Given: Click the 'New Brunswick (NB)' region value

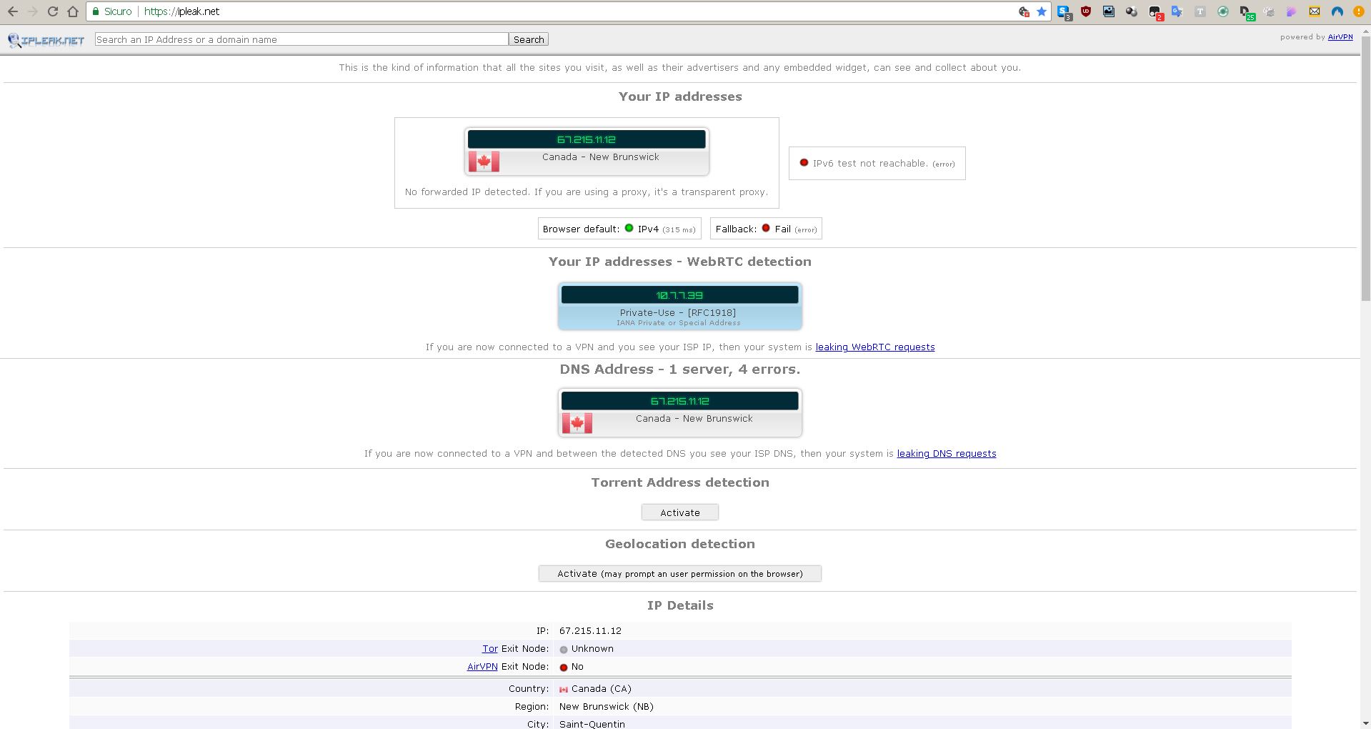Looking at the screenshot, I should tap(607, 707).
